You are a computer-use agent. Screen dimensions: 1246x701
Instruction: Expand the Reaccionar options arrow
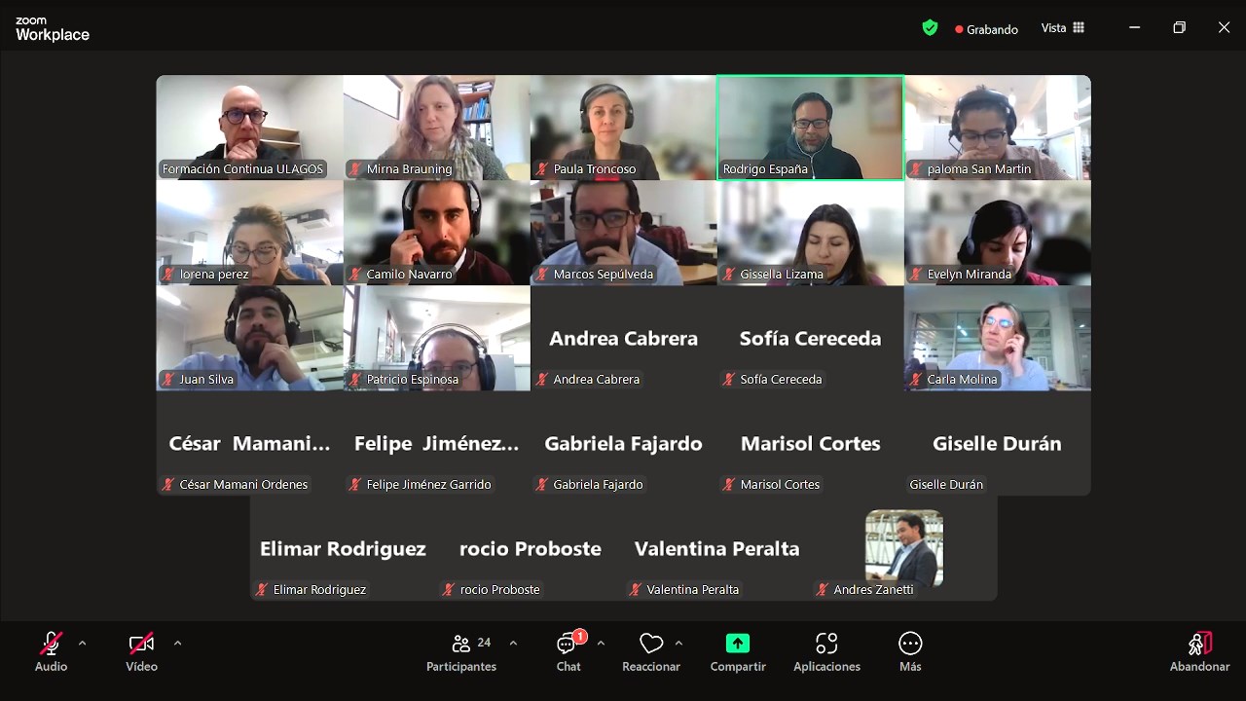coord(678,643)
